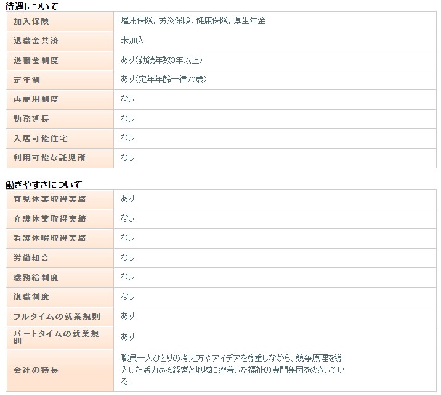
Task: Click the 働きやすさについて section heading
Action: pos(43,185)
